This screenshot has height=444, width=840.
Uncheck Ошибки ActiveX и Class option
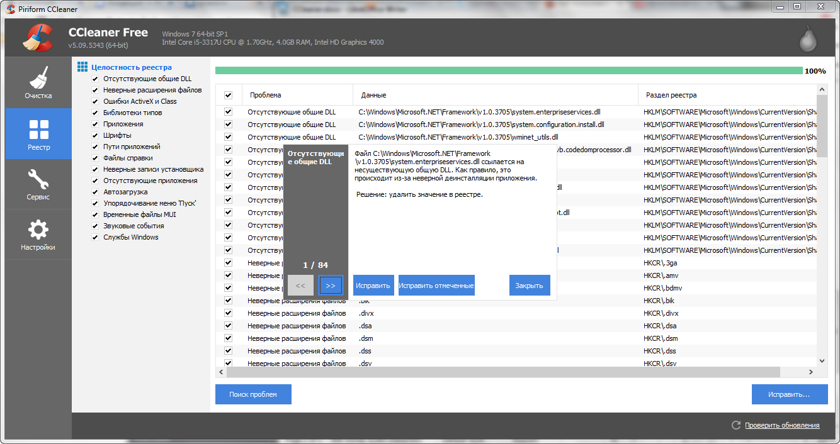[x=95, y=101]
